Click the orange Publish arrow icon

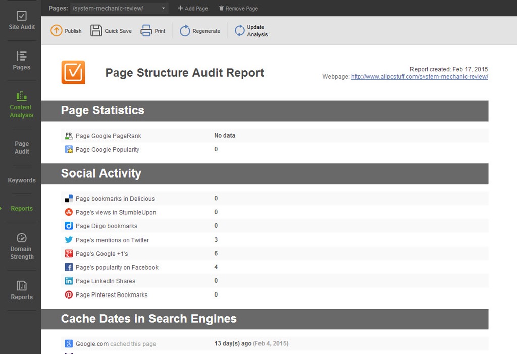[x=57, y=31]
